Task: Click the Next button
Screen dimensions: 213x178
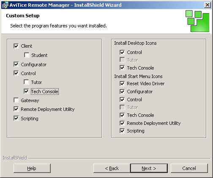Action: tap(149, 168)
